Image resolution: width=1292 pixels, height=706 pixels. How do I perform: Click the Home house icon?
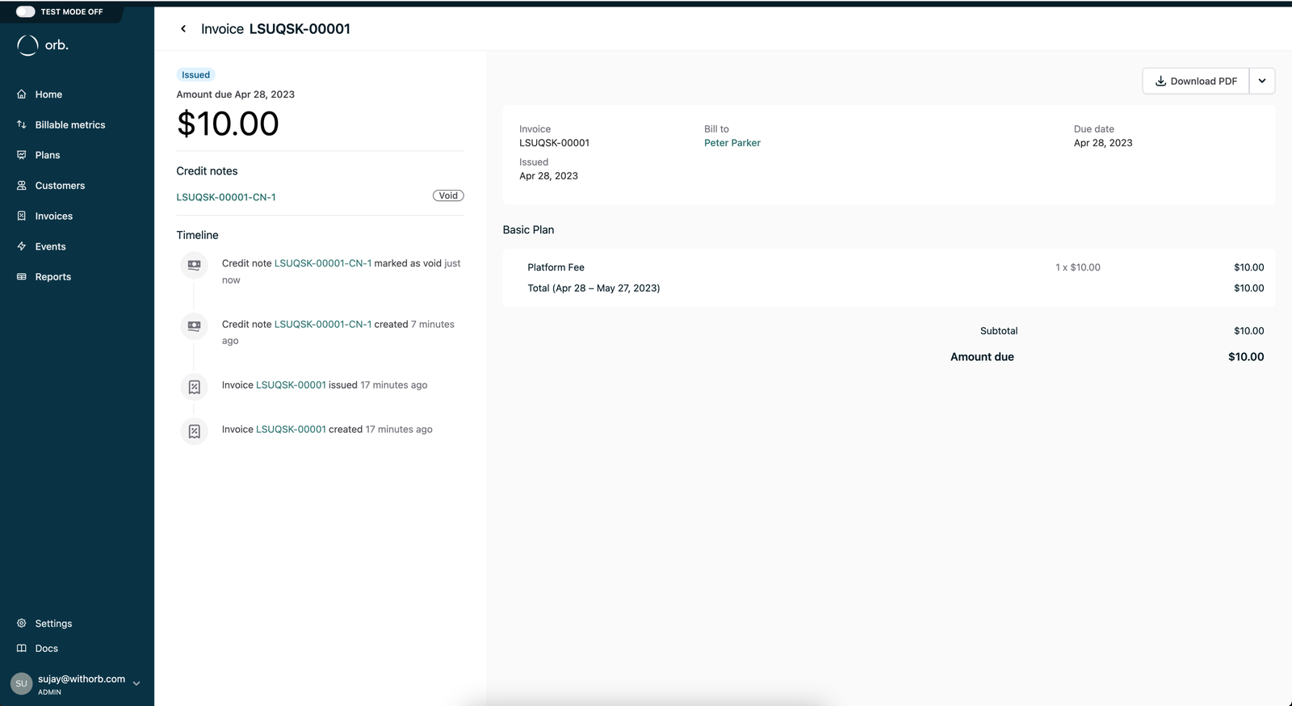(x=22, y=95)
